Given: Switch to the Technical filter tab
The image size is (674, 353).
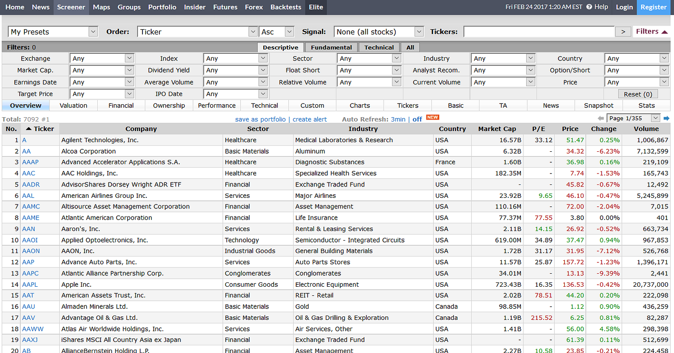Looking at the screenshot, I should pyautogui.click(x=379, y=47).
